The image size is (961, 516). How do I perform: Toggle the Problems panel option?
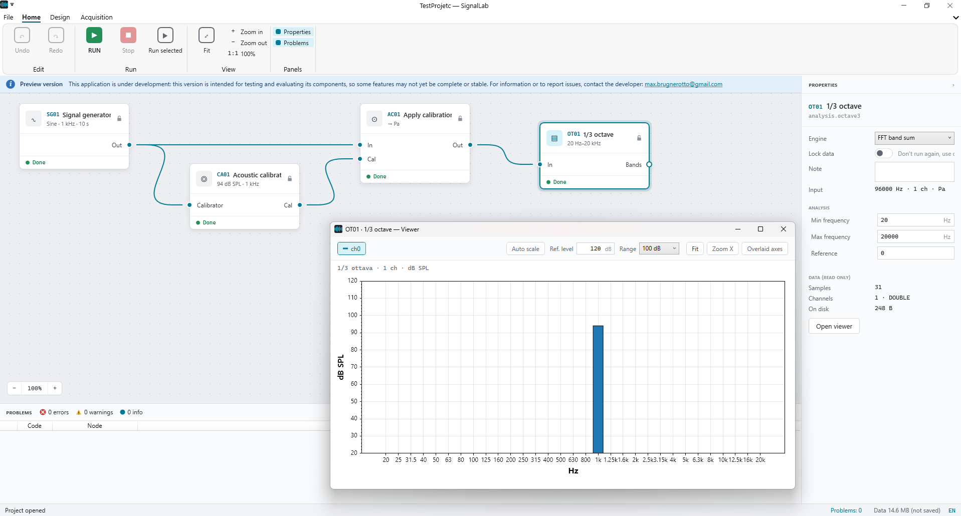point(292,43)
